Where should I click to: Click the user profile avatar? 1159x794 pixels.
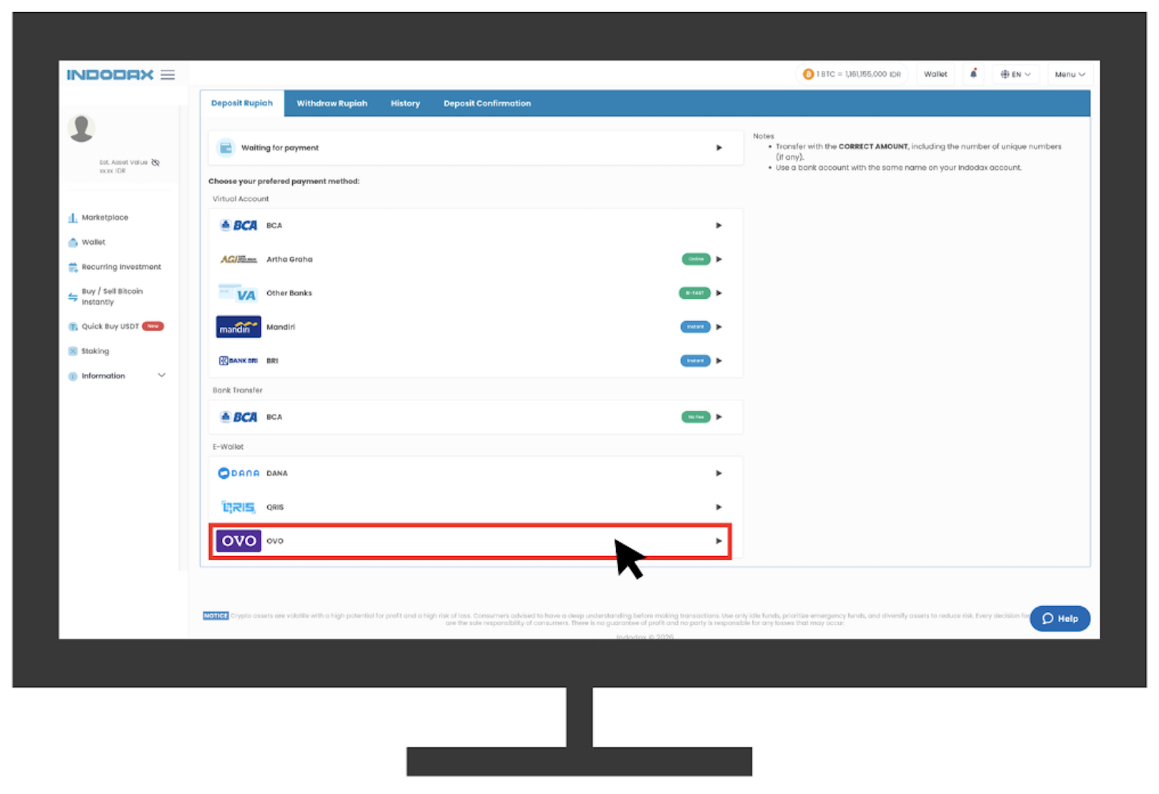(x=82, y=128)
